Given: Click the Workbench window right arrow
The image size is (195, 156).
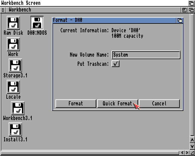Looking at the screenshot, I should (187, 153).
